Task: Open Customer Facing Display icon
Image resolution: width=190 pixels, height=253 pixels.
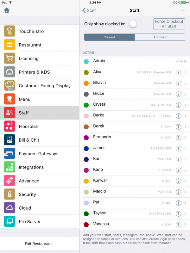Action: pyautogui.click(x=9, y=85)
